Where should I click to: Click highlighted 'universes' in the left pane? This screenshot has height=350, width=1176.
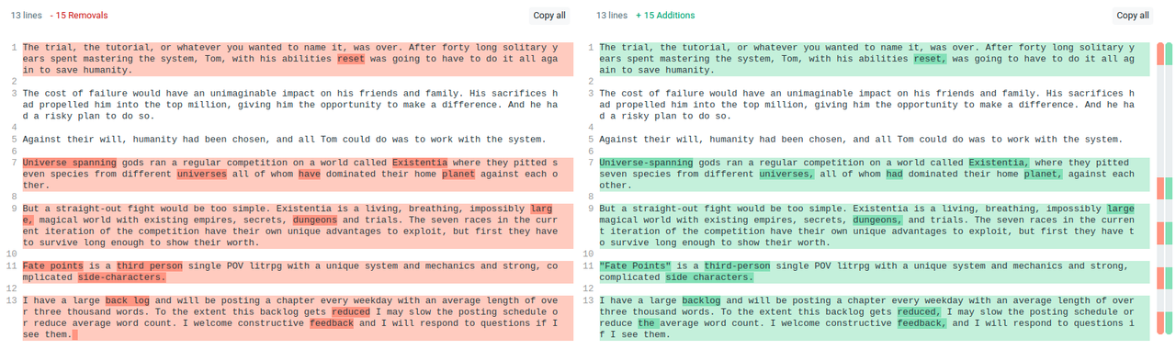pyautogui.click(x=201, y=174)
